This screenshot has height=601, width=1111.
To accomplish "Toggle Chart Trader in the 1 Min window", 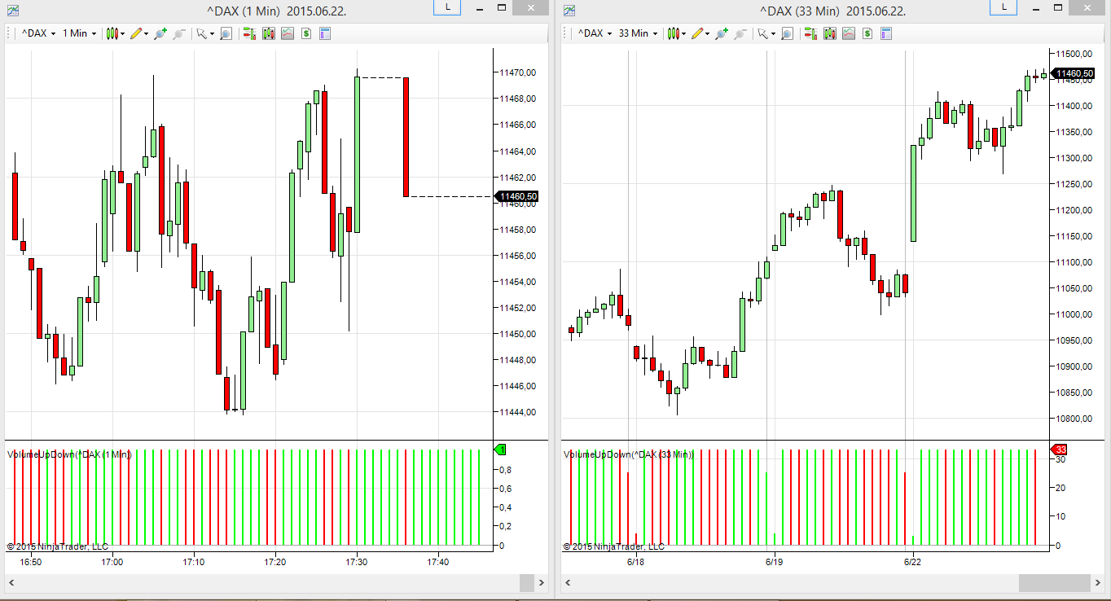I will pos(248,33).
